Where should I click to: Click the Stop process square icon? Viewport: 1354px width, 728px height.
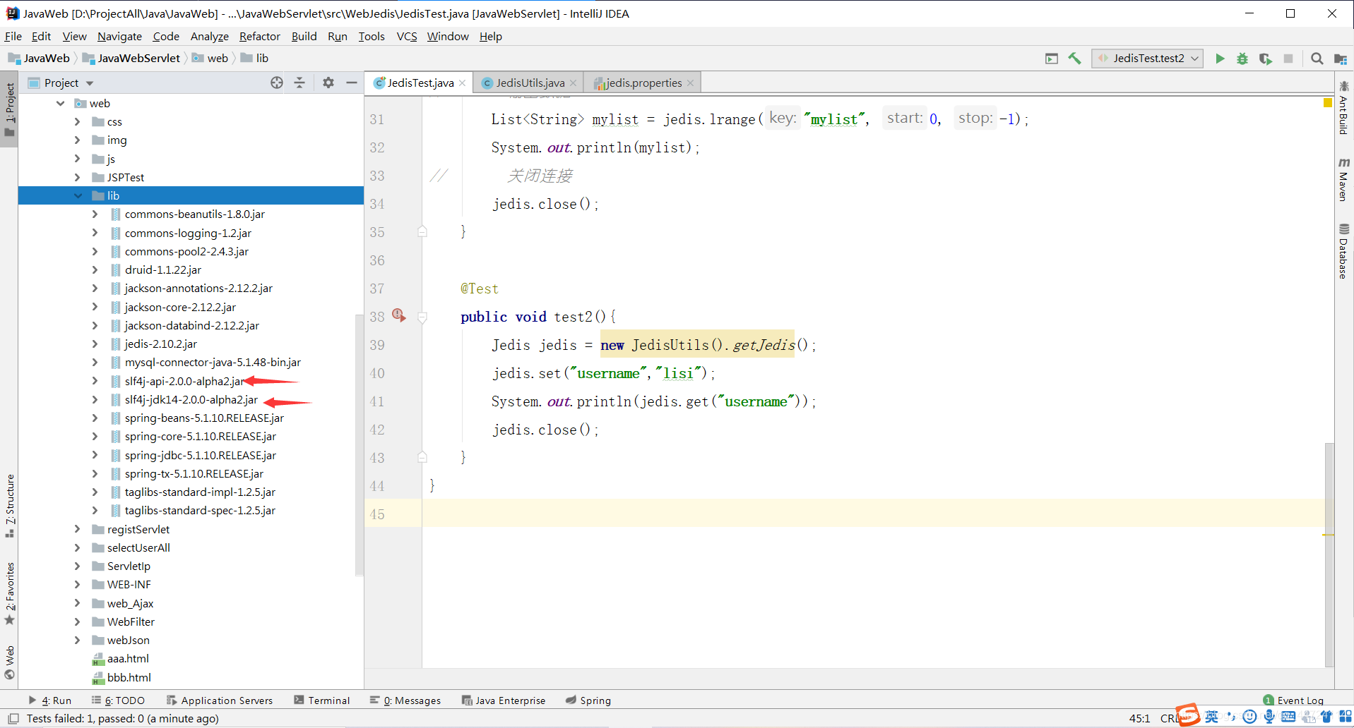tap(1288, 59)
